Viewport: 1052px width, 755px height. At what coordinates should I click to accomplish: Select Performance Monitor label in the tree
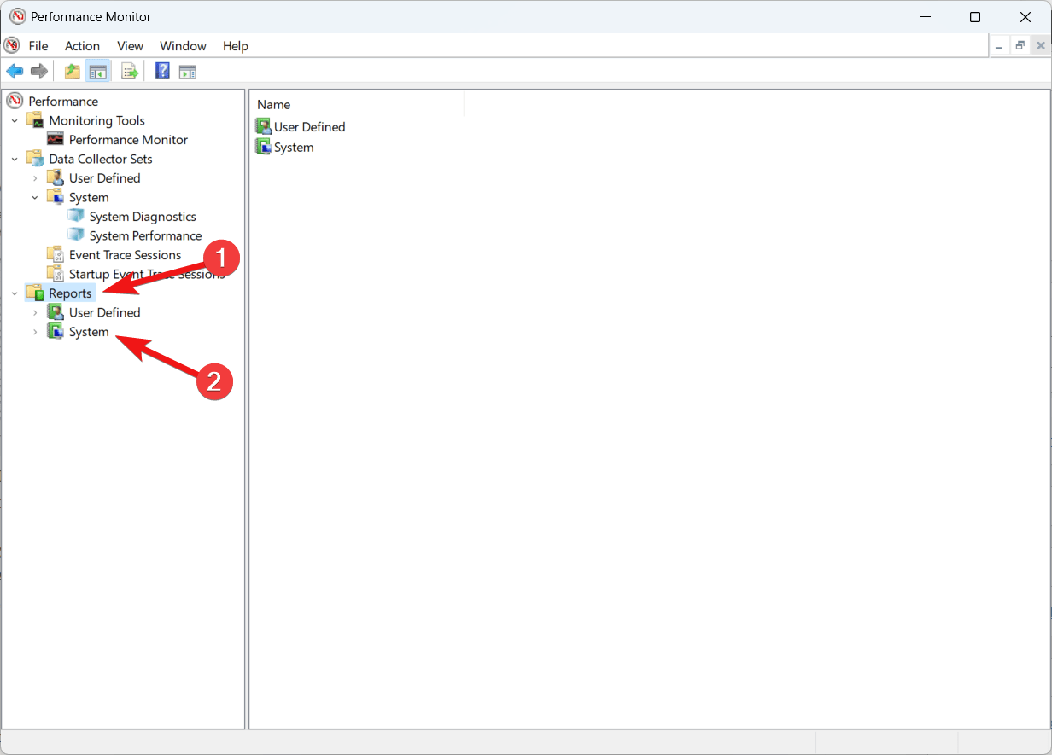128,139
